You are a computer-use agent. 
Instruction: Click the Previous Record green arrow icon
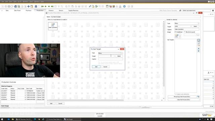coord(46,6)
